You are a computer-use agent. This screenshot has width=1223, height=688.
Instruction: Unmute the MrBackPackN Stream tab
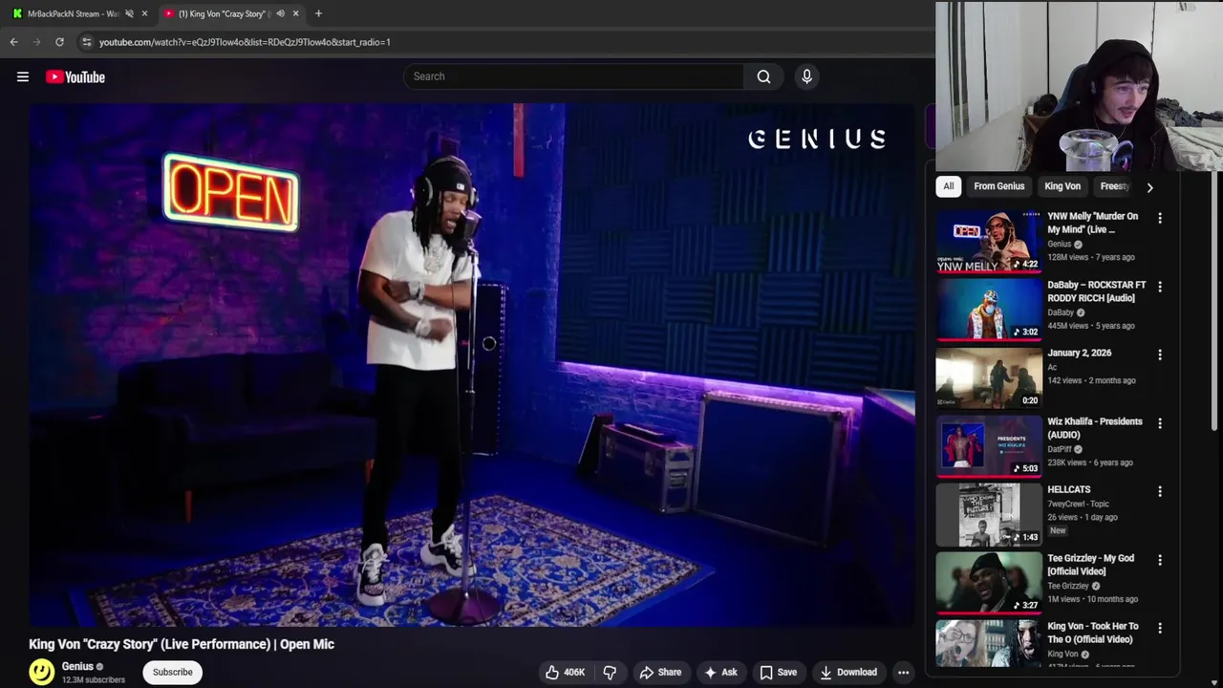[x=129, y=13]
